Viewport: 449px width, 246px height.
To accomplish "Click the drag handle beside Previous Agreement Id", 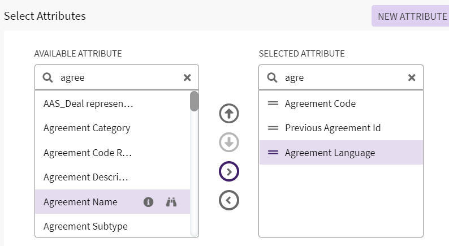I will [x=273, y=128].
